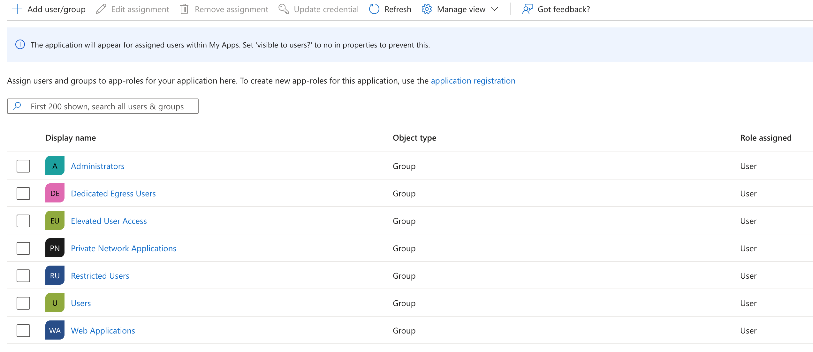Check the Administrators row checkbox
This screenshot has height=352, width=813.
pyautogui.click(x=23, y=166)
